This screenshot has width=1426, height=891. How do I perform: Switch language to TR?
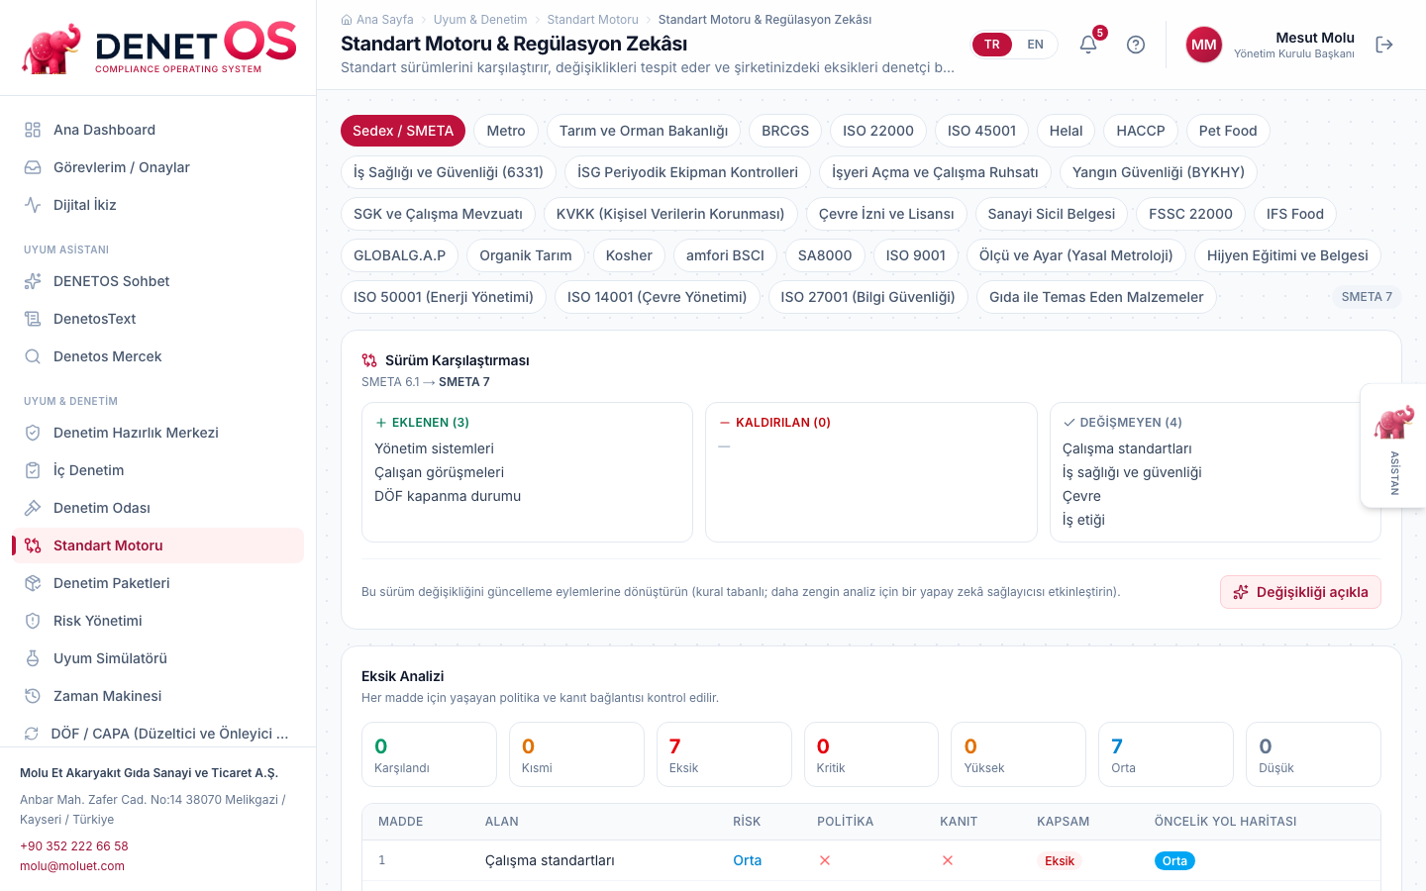992,45
